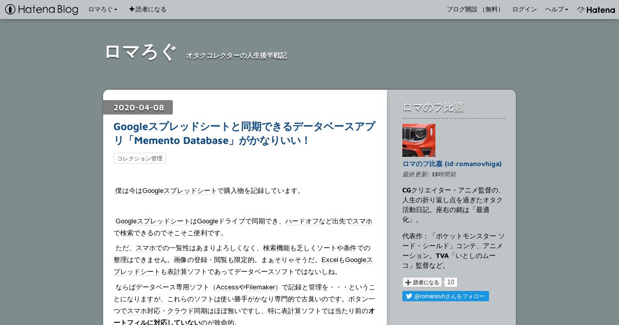Open the Hatena logo at top right

(596, 9)
